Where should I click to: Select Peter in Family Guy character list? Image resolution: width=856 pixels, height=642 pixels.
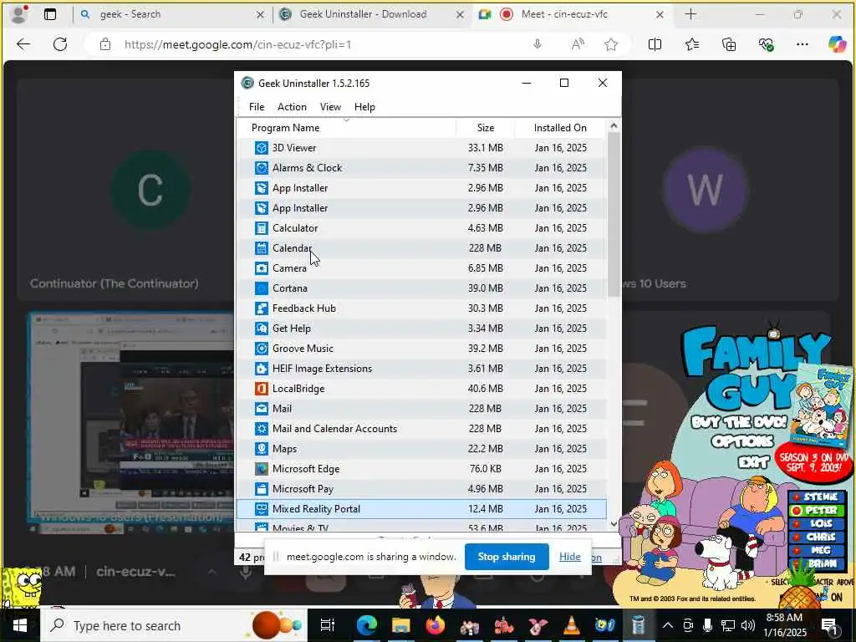point(816,511)
